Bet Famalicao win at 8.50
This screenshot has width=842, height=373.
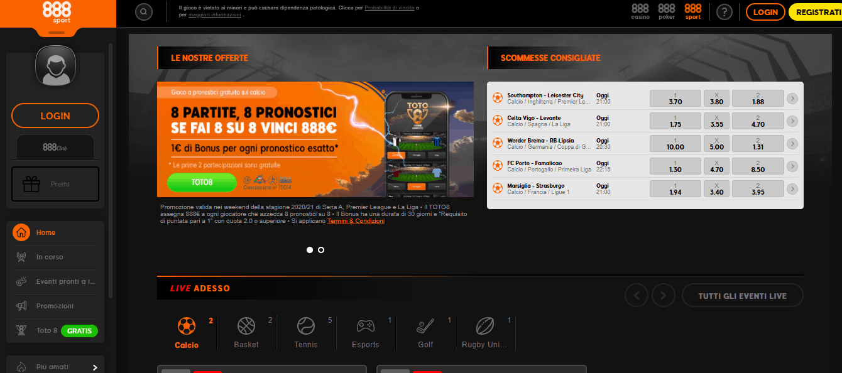tap(758, 166)
